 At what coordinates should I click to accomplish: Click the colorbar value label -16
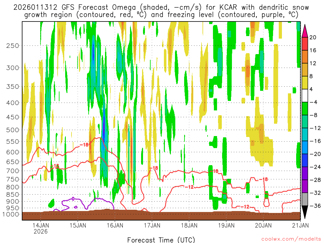pyautogui.click(x=315, y=141)
